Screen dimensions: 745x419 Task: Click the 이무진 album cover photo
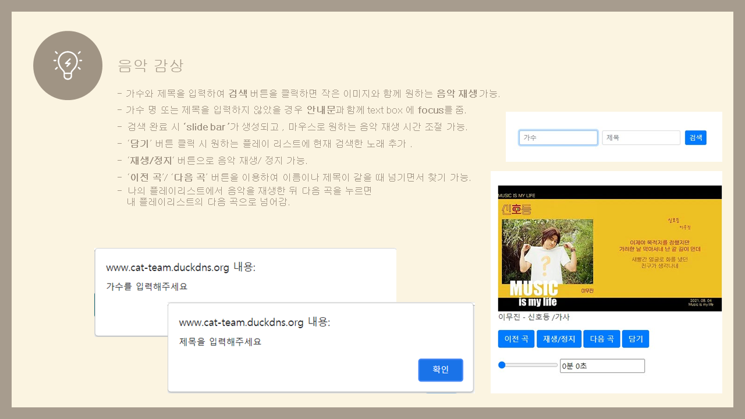pyautogui.click(x=547, y=250)
